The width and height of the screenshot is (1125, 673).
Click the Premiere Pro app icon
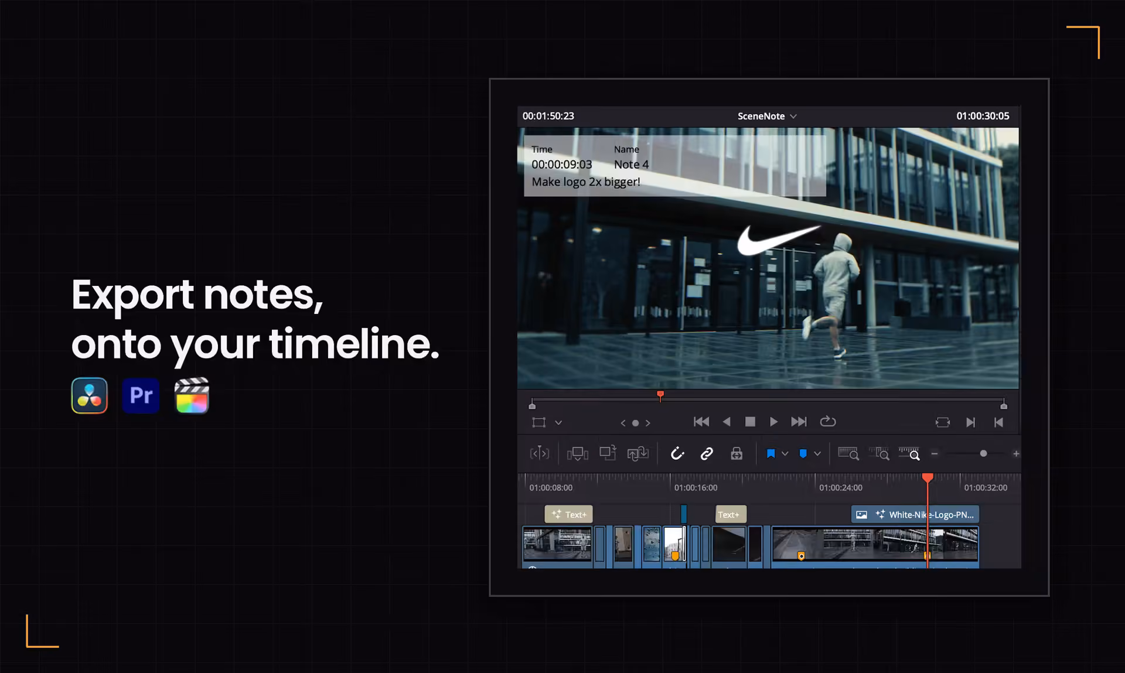tap(141, 395)
